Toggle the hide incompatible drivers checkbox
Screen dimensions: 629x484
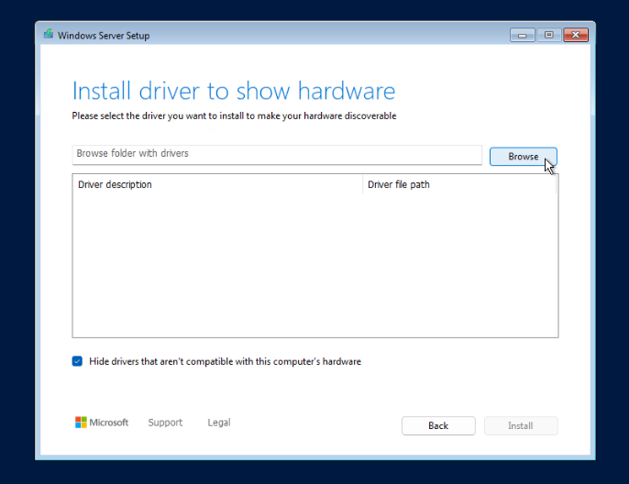pyautogui.click(x=77, y=361)
